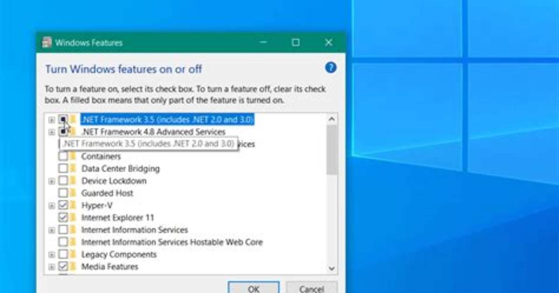Viewport: 559px width, 293px height.
Task: Click the features list scrollbar thumb
Action: click(331, 150)
